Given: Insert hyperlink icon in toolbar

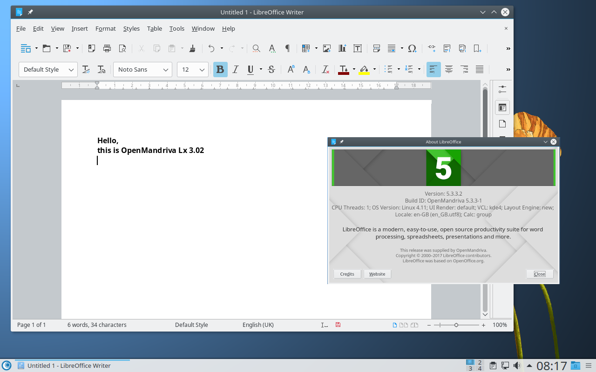Looking at the screenshot, I should pos(432,48).
